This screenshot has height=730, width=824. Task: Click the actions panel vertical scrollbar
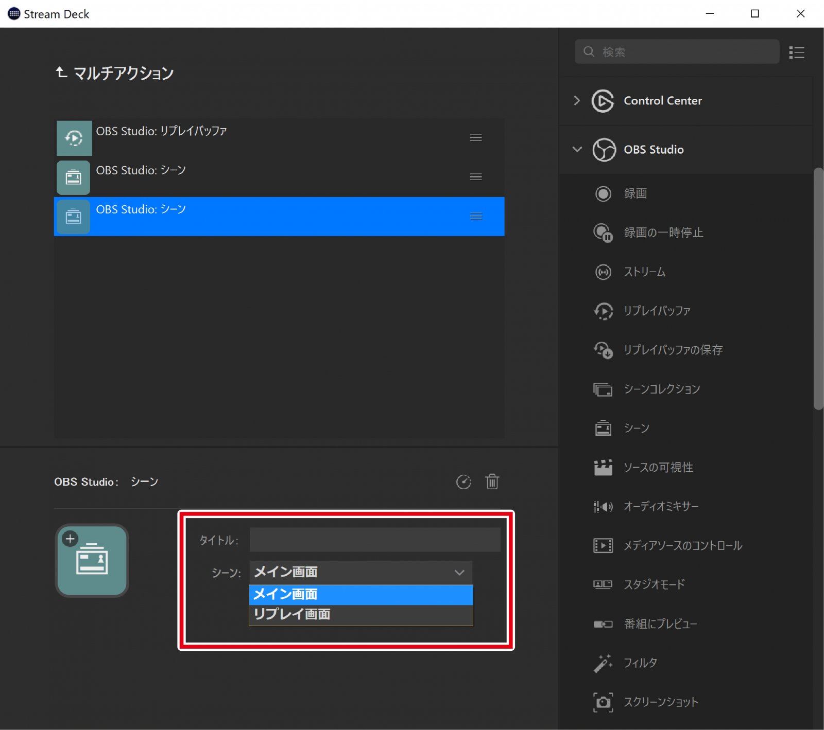818,288
